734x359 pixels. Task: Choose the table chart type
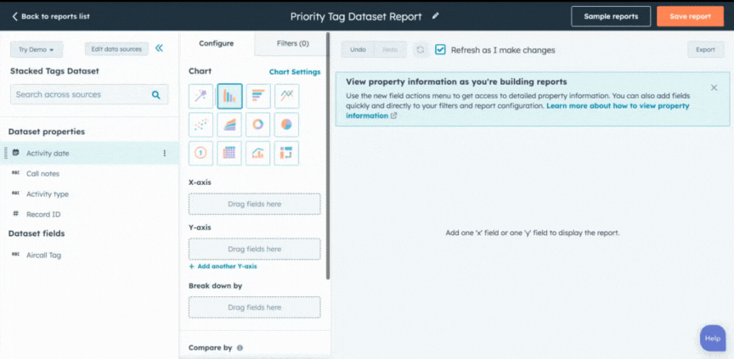229,154
